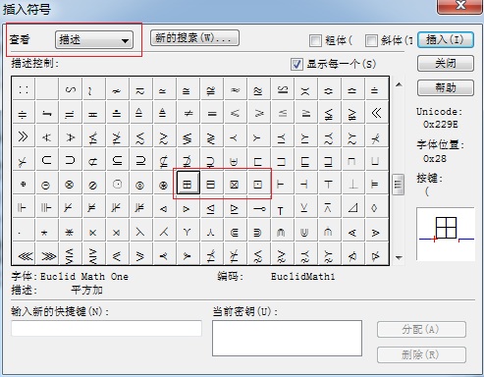Select the curly logical or symbol ⋎
The height and width of the screenshot is (377, 484).
tap(188, 231)
